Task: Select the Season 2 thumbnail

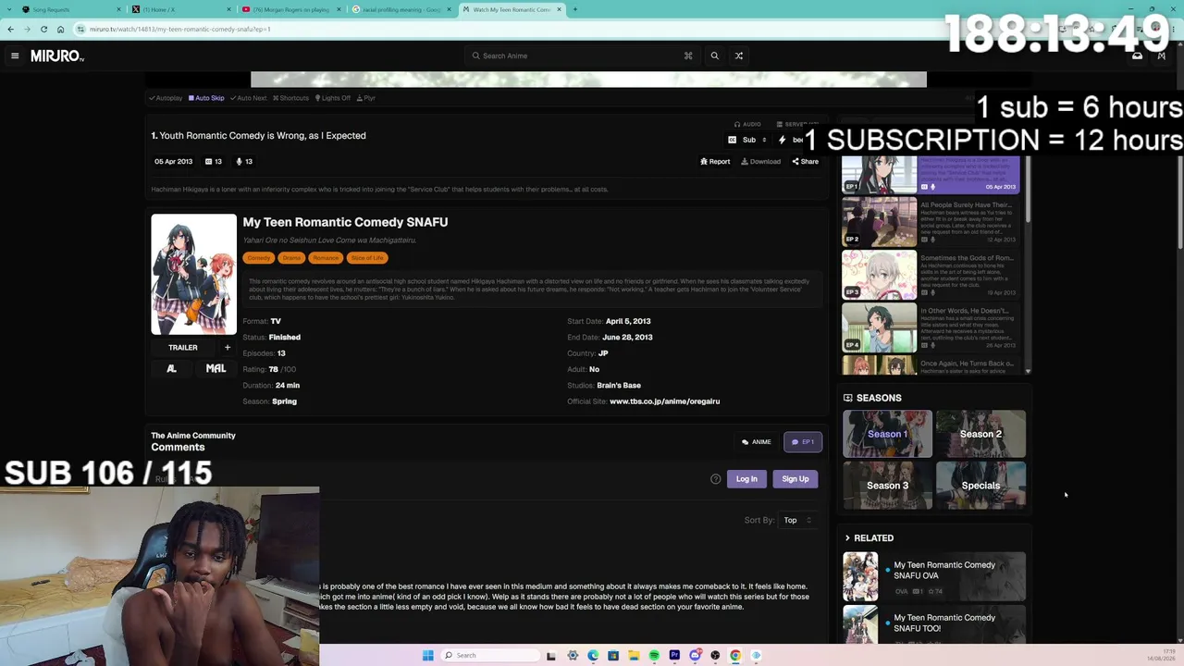Action: [980, 434]
